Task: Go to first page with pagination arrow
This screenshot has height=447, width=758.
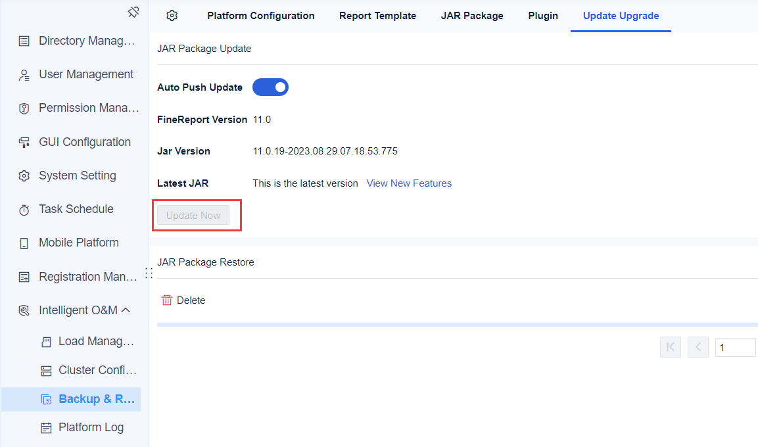Action: [670, 347]
